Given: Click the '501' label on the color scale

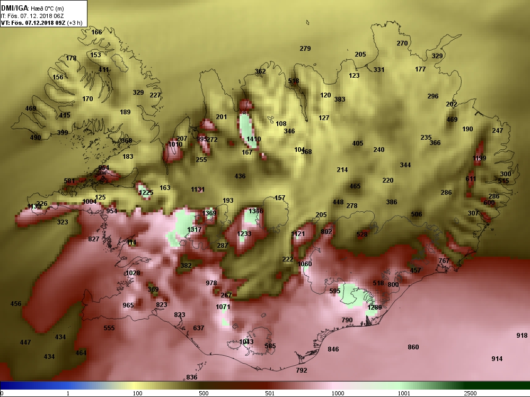Looking at the screenshot, I should click(270, 393).
